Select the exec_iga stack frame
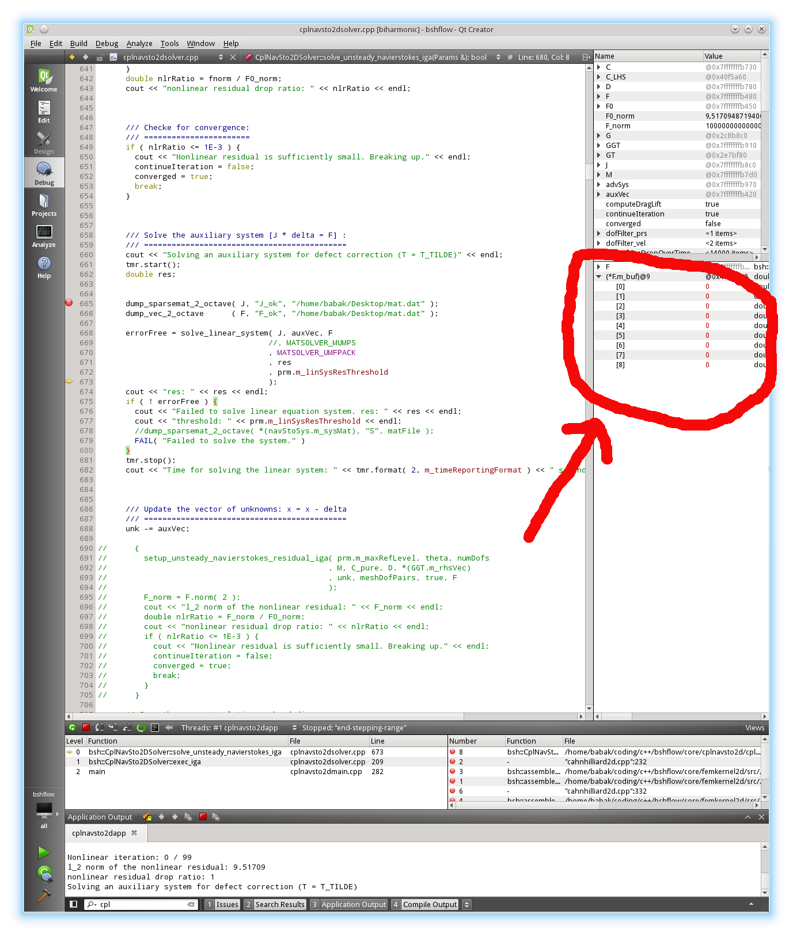 [145, 761]
